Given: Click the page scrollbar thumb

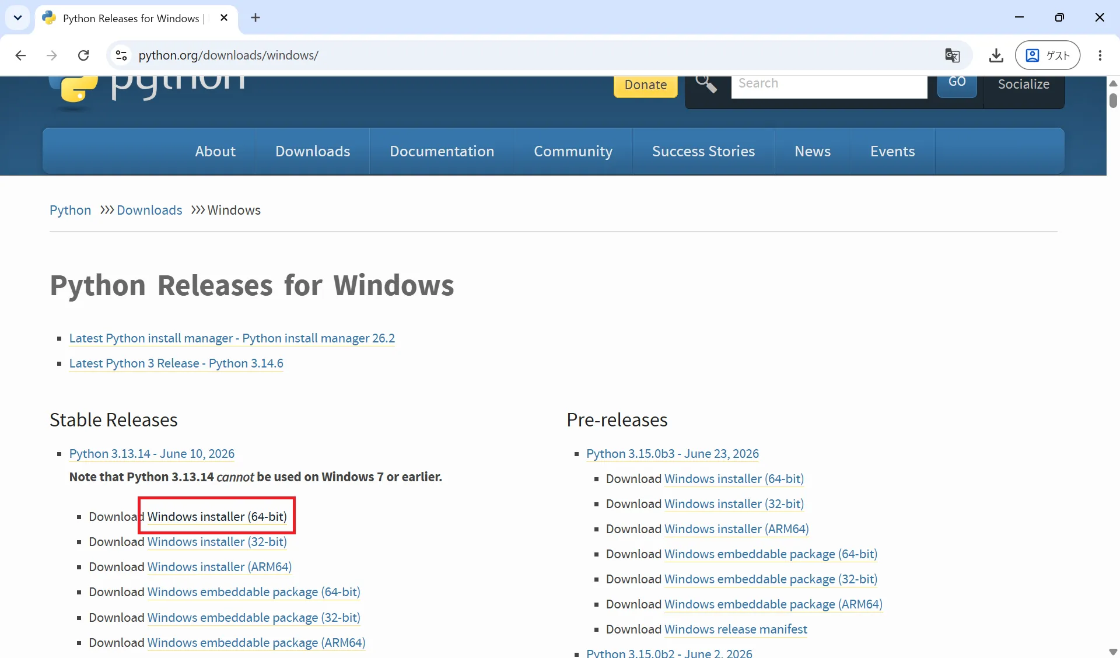Looking at the screenshot, I should coord(1113,100).
